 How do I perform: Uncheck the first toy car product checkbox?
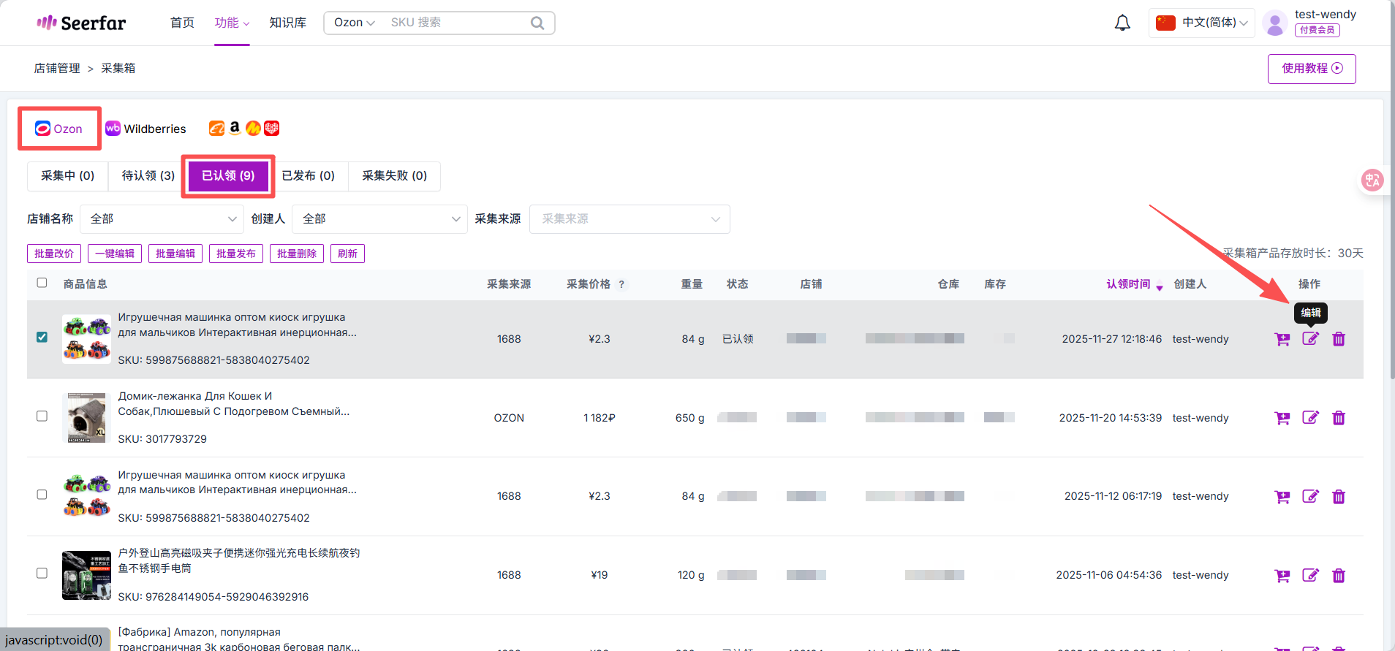pyautogui.click(x=42, y=337)
